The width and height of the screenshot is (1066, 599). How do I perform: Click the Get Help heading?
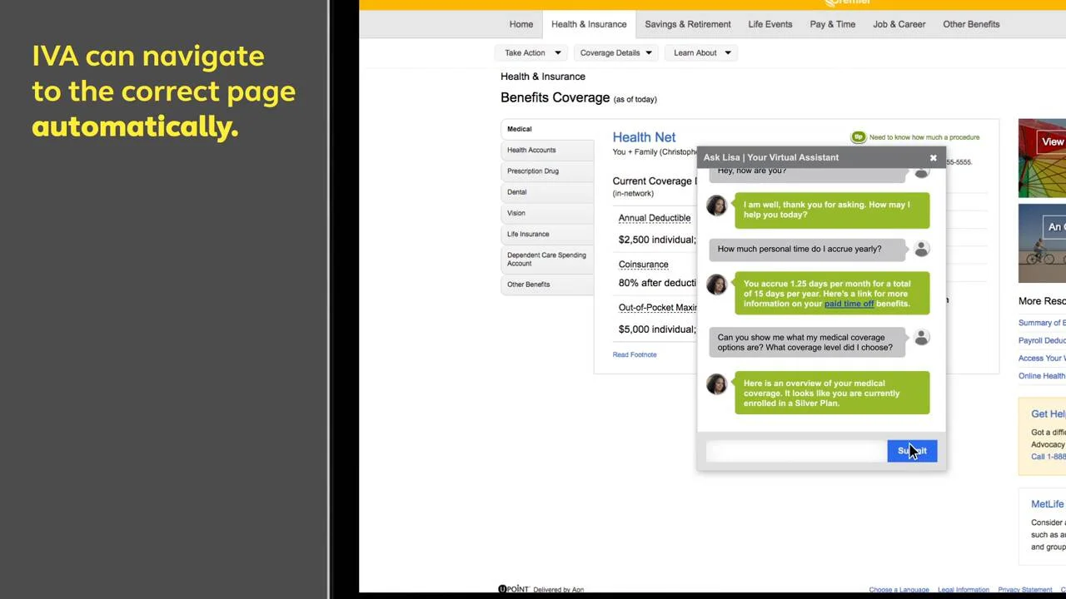coord(1049,414)
